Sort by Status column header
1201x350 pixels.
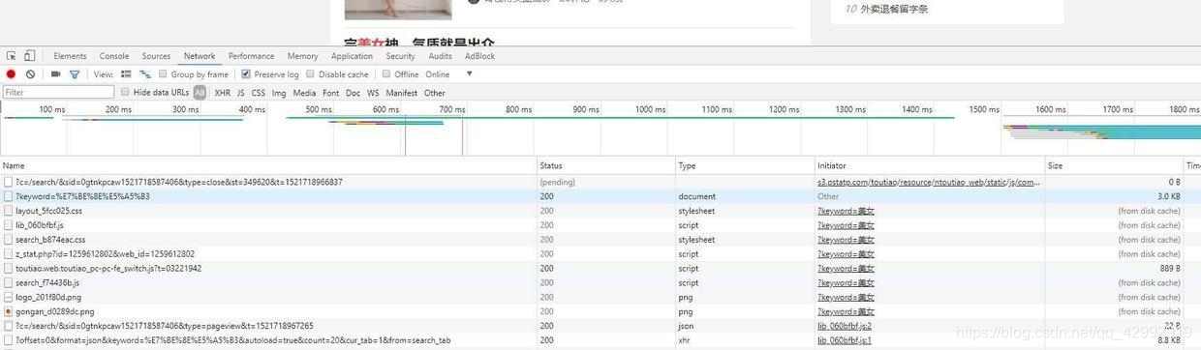pyautogui.click(x=606, y=166)
